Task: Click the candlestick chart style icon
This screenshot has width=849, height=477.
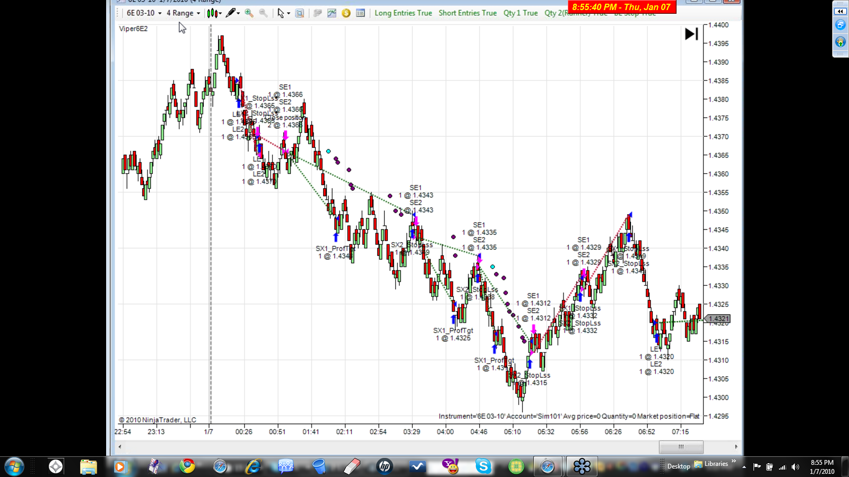Action: [x=212, y=13]
